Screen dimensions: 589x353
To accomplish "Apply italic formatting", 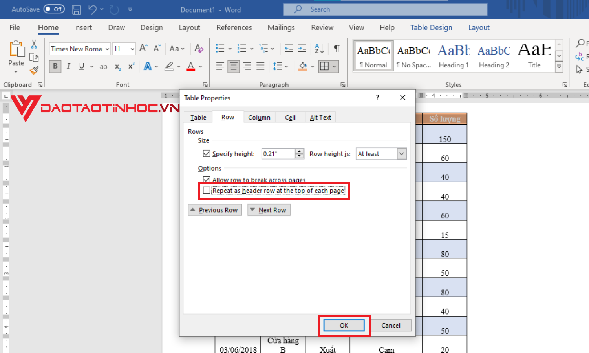I will click(x=68, y=66).
